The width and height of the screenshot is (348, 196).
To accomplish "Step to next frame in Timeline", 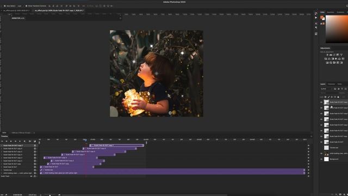I will [x=15, y=141].
